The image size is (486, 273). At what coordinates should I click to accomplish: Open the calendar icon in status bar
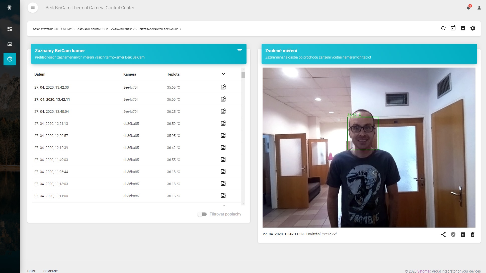coord(453,28)
